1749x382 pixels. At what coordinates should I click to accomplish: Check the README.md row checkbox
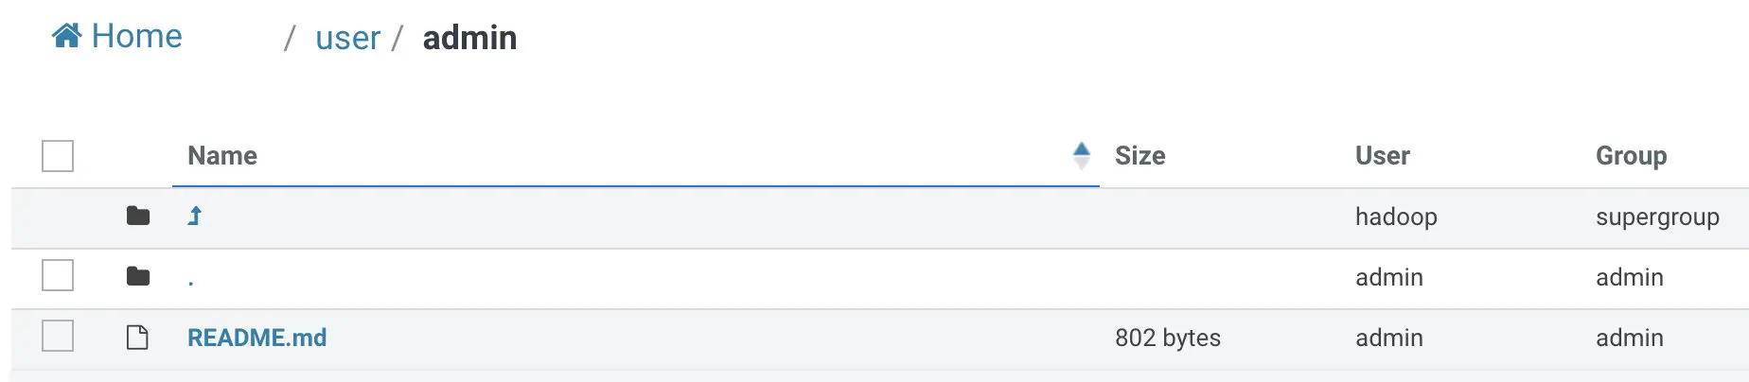[58, 336]
